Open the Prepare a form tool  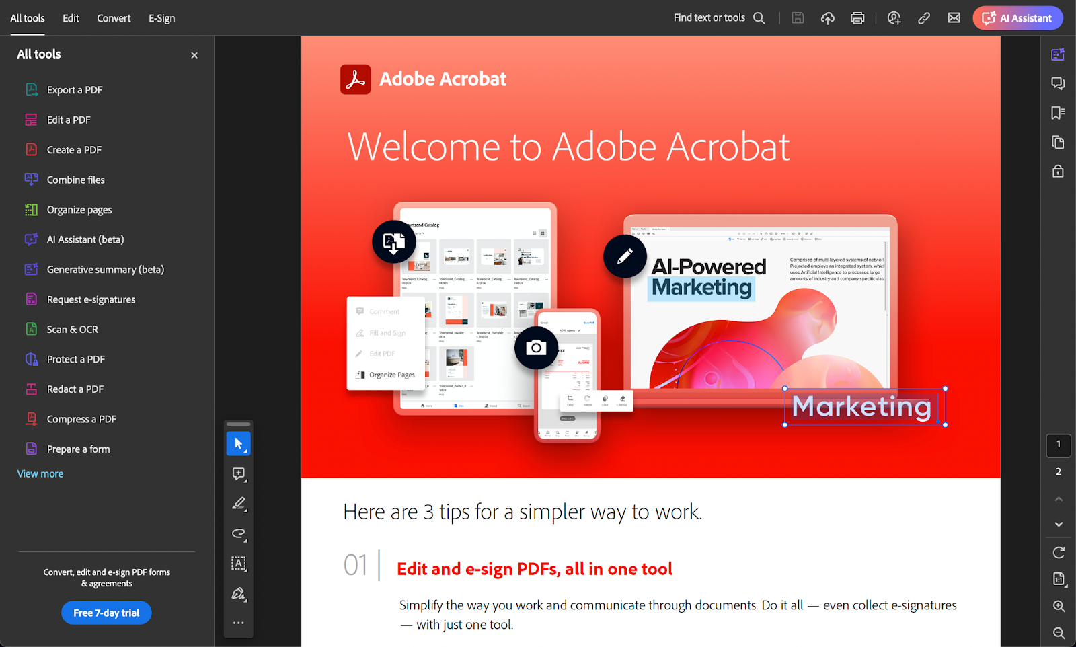coord(67,449)
